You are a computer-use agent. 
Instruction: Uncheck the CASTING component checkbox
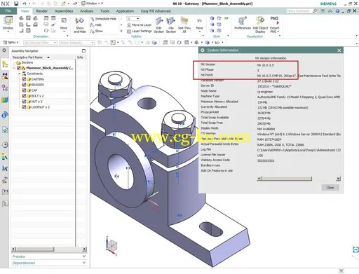pos(24,79)
